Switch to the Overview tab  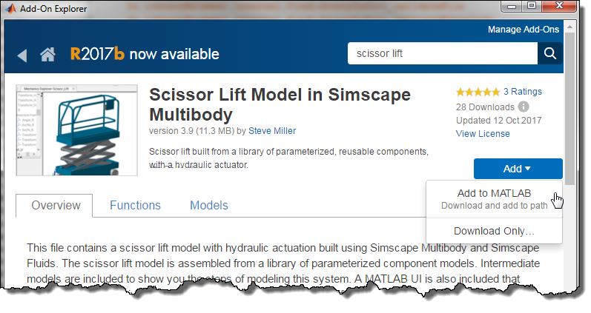[x=53, y=206]
